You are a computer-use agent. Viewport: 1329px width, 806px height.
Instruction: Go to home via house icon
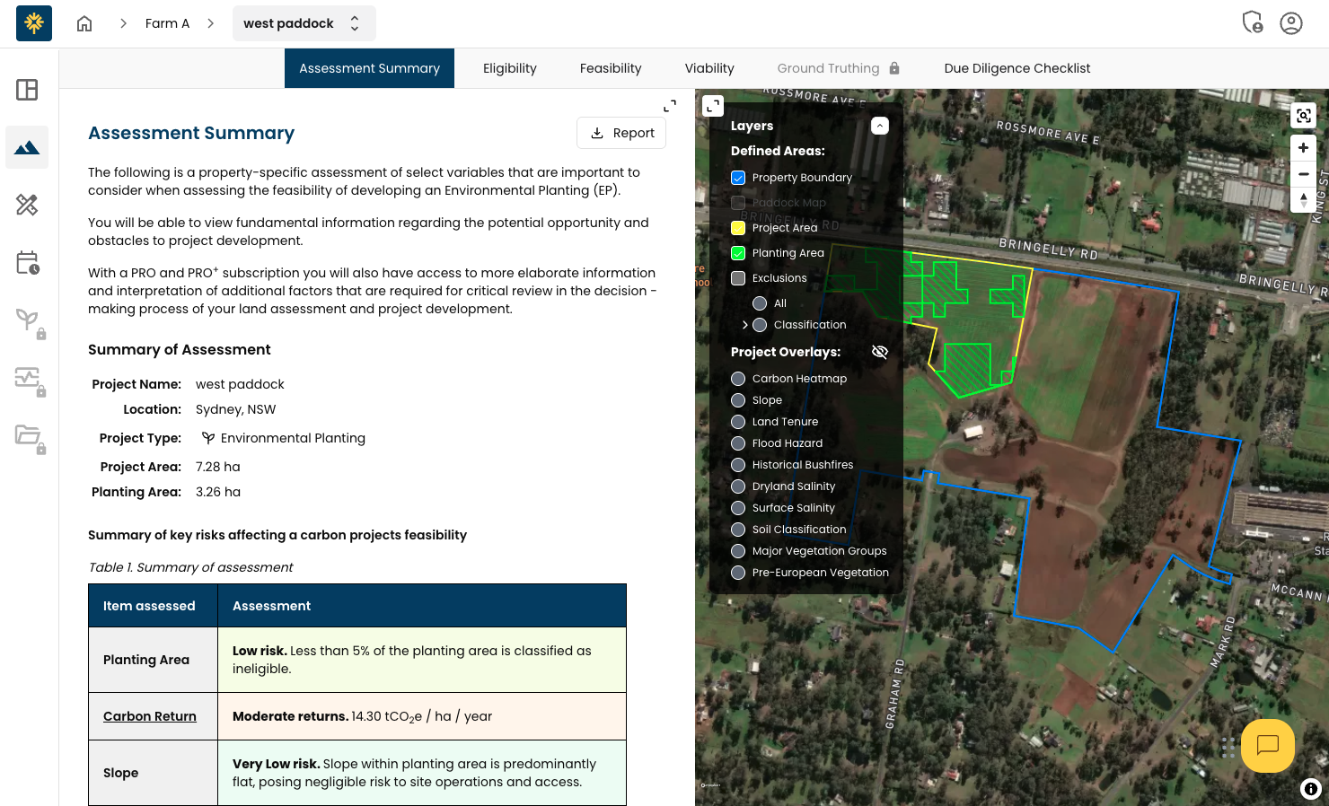(x=84, y=23)
